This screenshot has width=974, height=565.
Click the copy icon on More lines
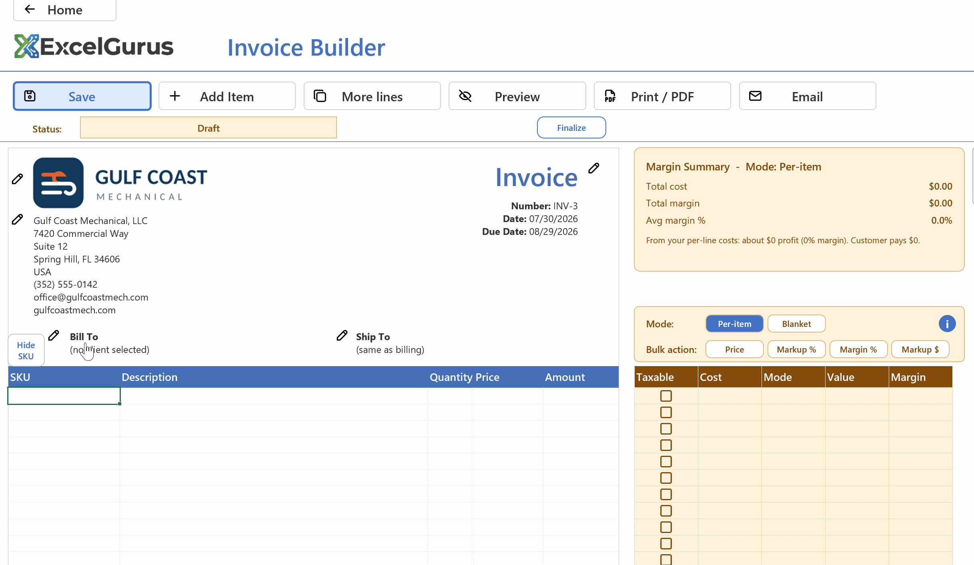[x=320, y=96]
